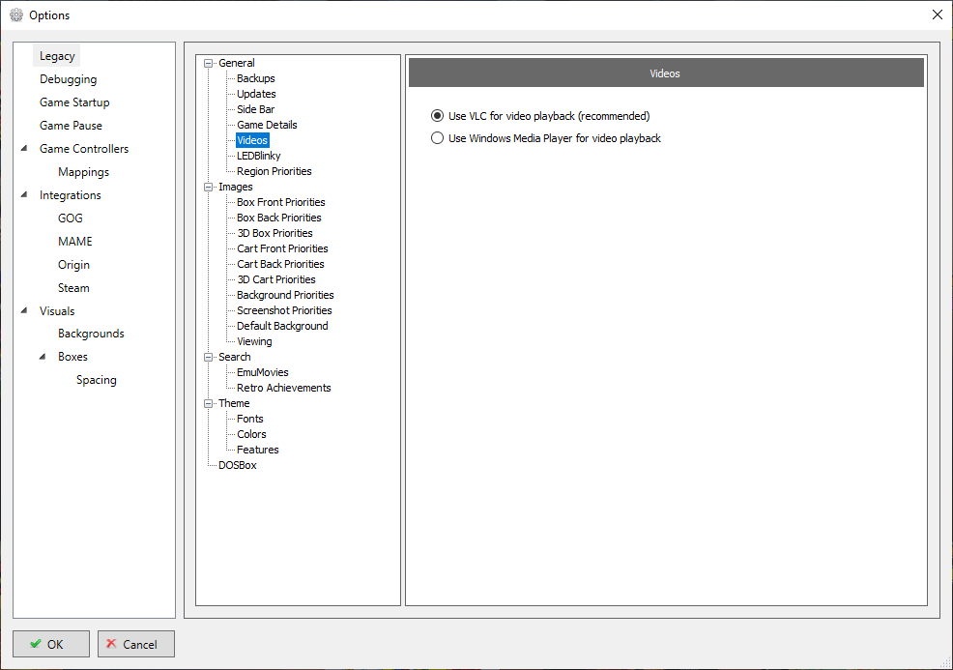Open MAME integration settings

pos(75,242)
